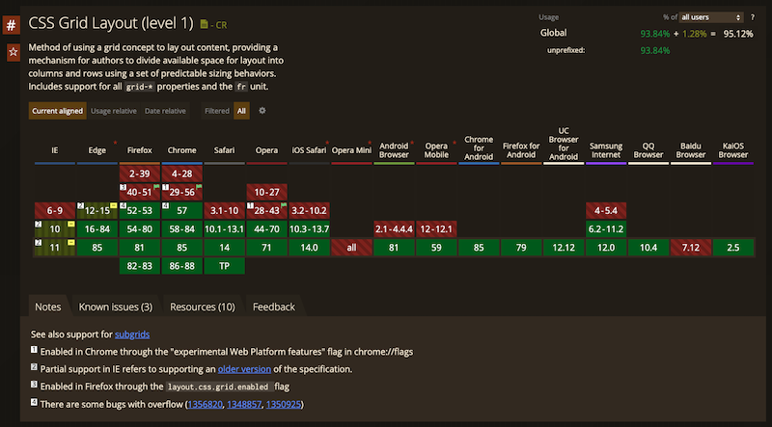Click the Chrome 4-28 cell
772x427 pixels.
(181, 173)
